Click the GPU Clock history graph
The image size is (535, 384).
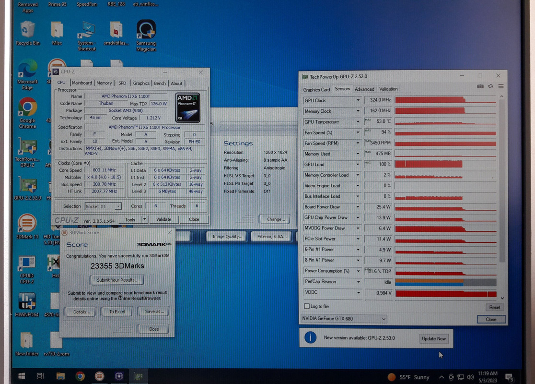[x=445, y=100]
